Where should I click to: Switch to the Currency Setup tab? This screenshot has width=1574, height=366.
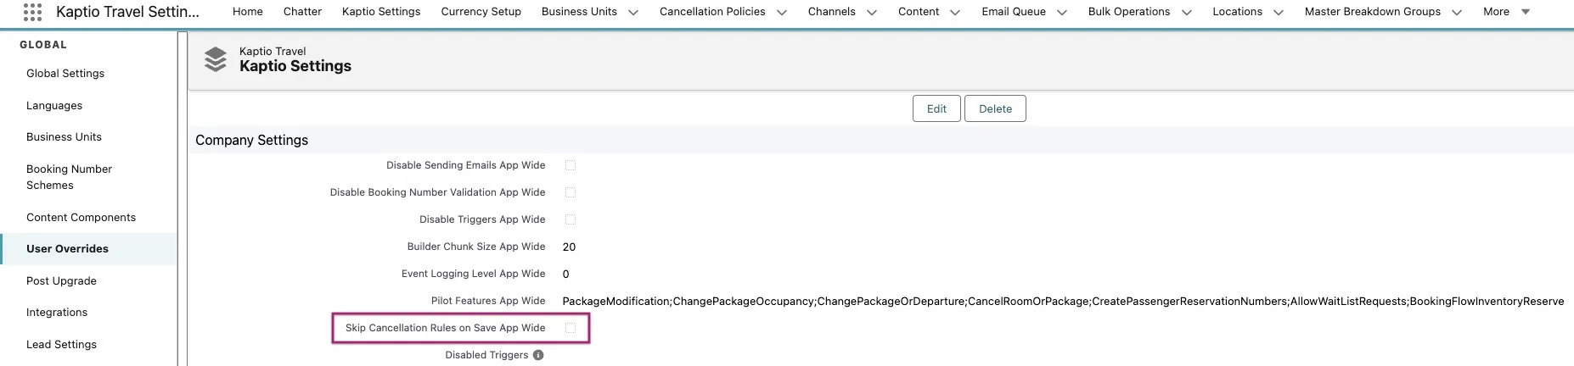tap(481, 12)
